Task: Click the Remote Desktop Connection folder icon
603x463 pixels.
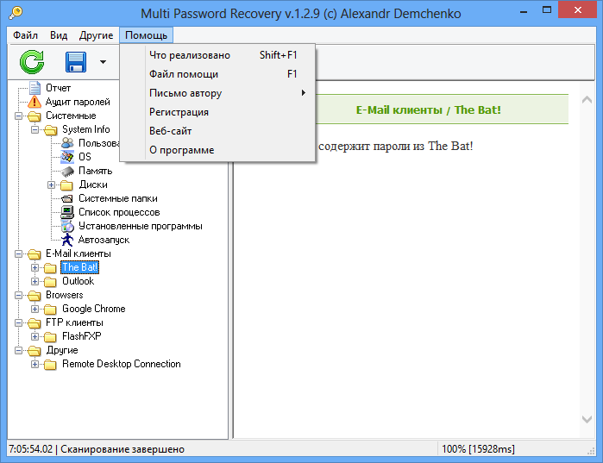Action: 50,365
